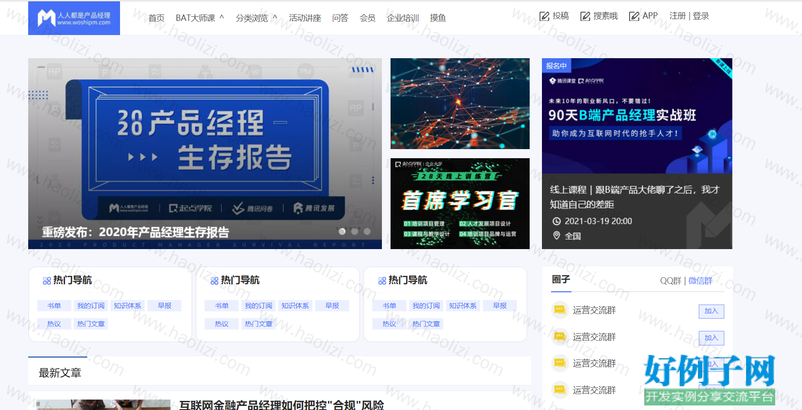Click the 最新文章 section heading
802x410 pixels.
coord(60,373)
